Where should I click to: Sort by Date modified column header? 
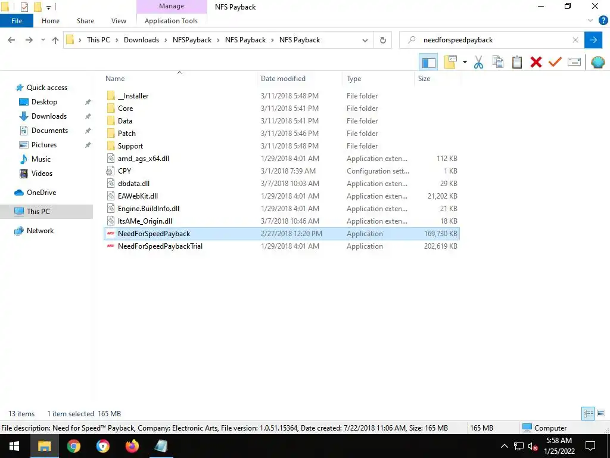click(x=283, y=78)
